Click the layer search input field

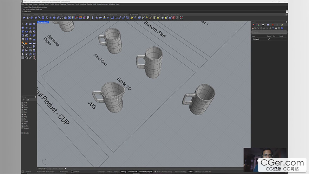[x=269, y=32]
